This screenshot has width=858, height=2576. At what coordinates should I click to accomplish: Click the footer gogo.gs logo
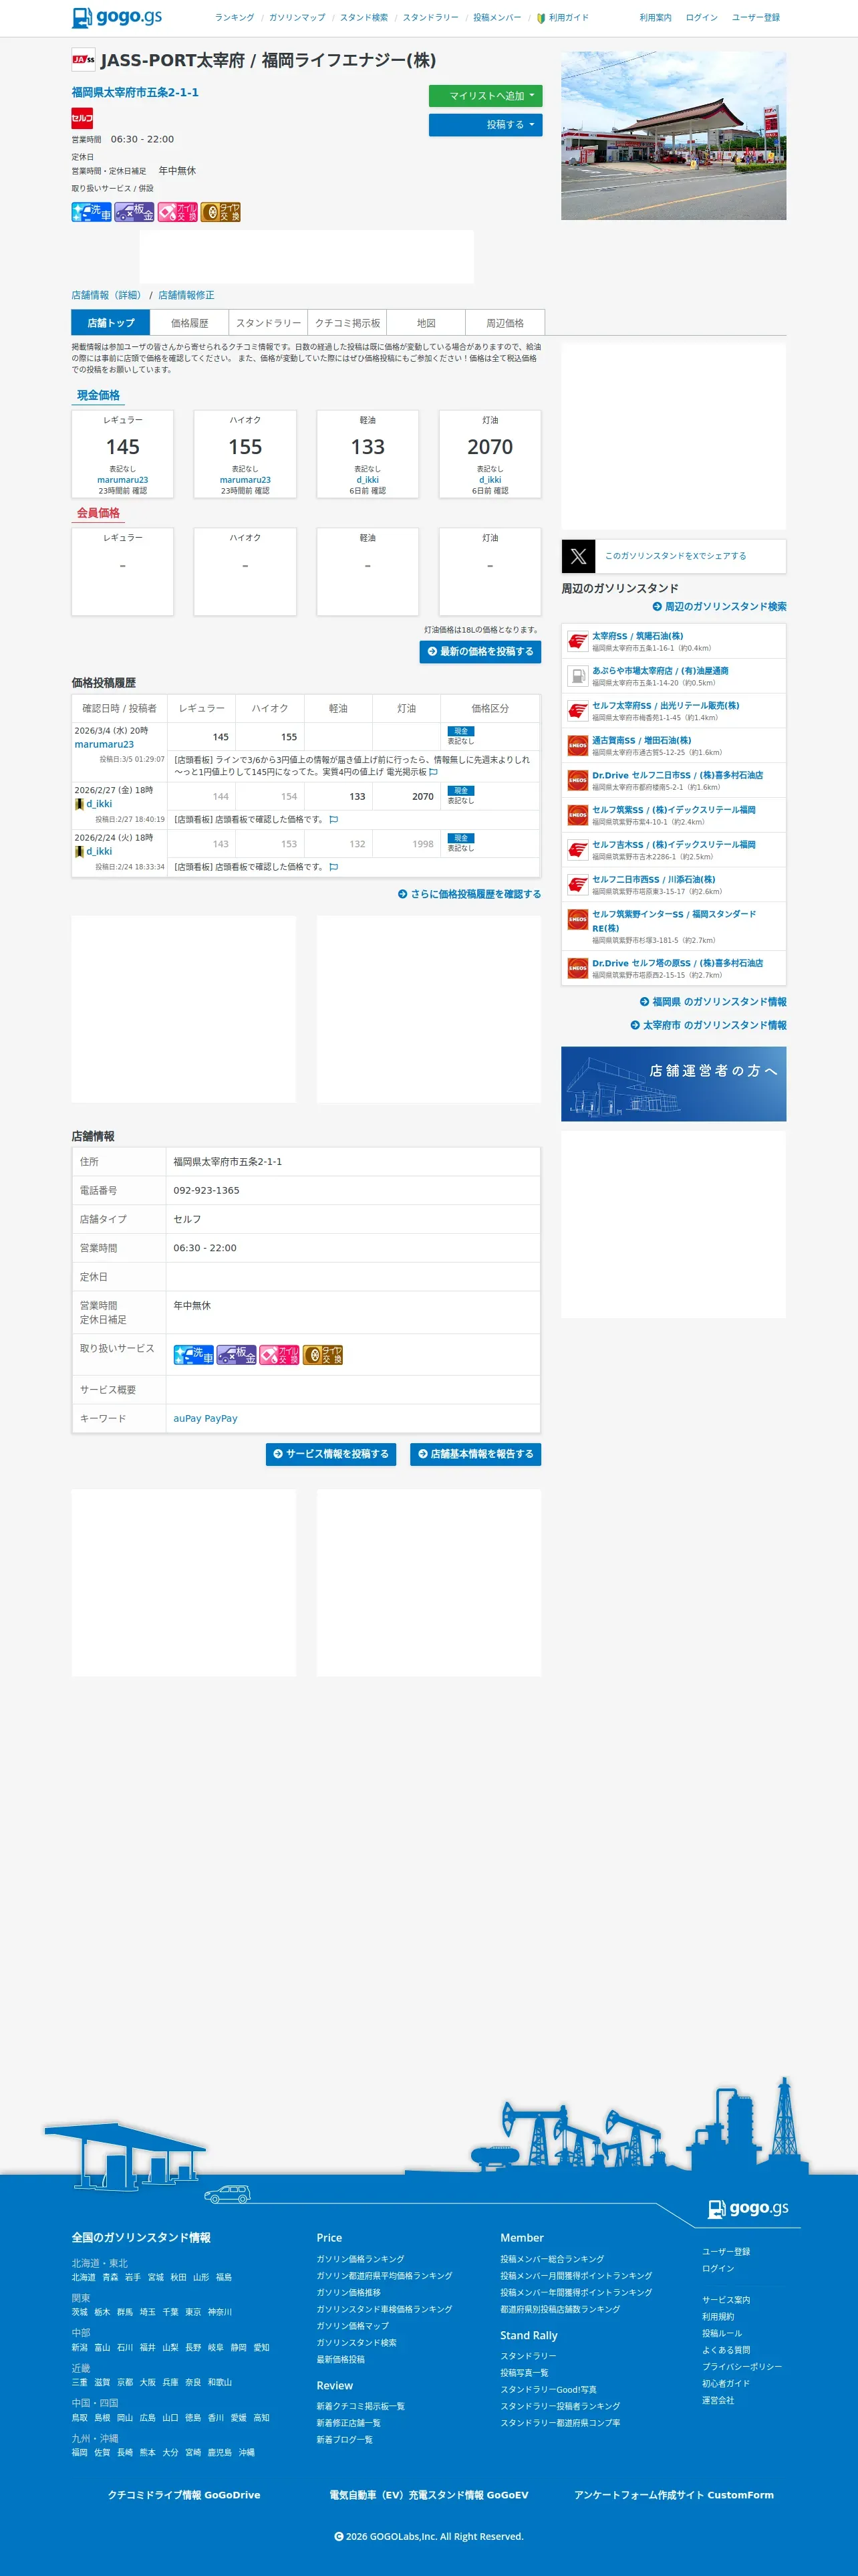pyautogui.click(x=748, y=2208)
